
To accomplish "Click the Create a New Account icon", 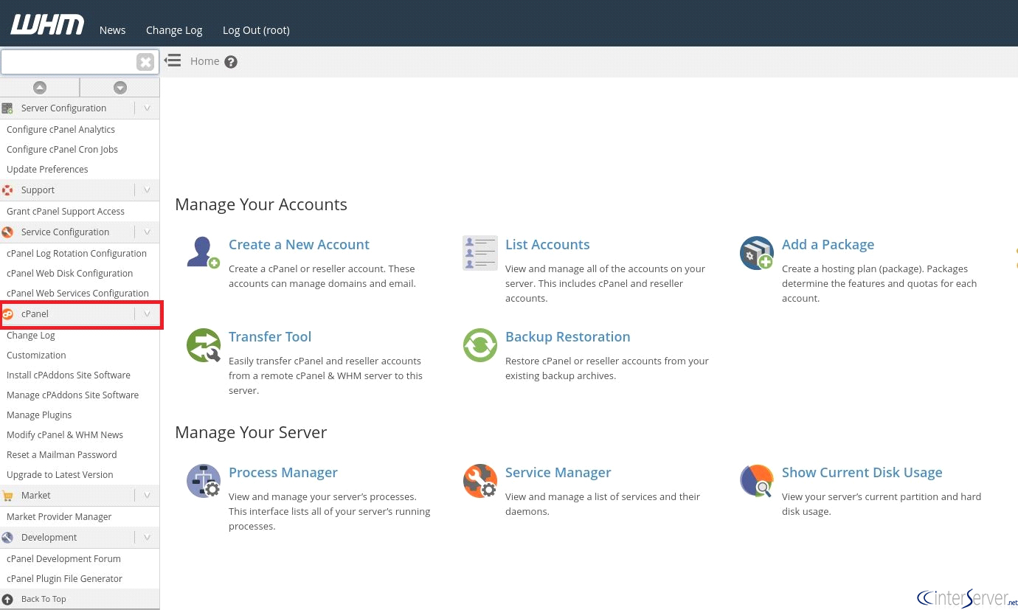I will pos(203,252).
